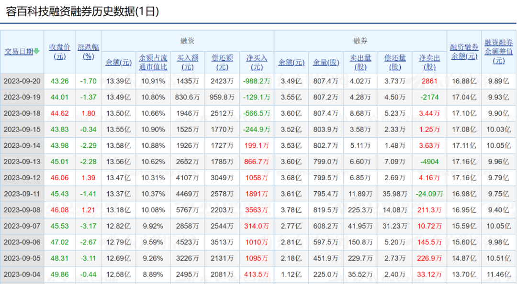Click net sell value 2861
517x284 pixels.
(429, 81)
